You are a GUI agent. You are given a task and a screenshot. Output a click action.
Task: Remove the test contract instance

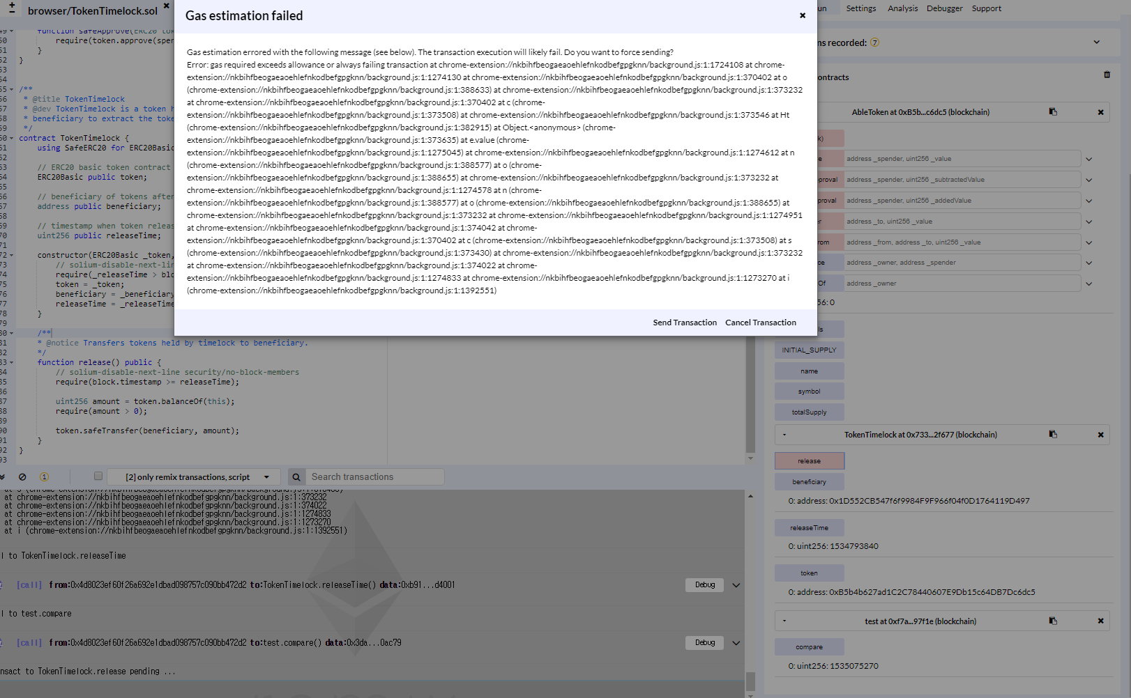(x=1101, y=621)
